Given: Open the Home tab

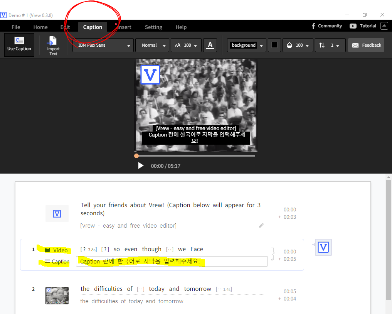Looking at the screenshot, I should coord(40,27).
